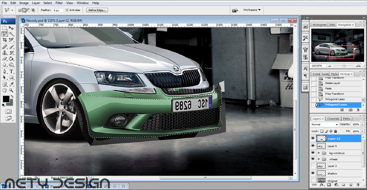
Task: Open the Layer menu
Action: tap(36, 3)
